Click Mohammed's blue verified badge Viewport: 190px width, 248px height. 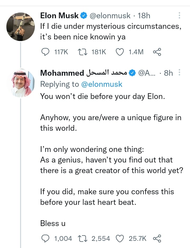click(132, 73)
